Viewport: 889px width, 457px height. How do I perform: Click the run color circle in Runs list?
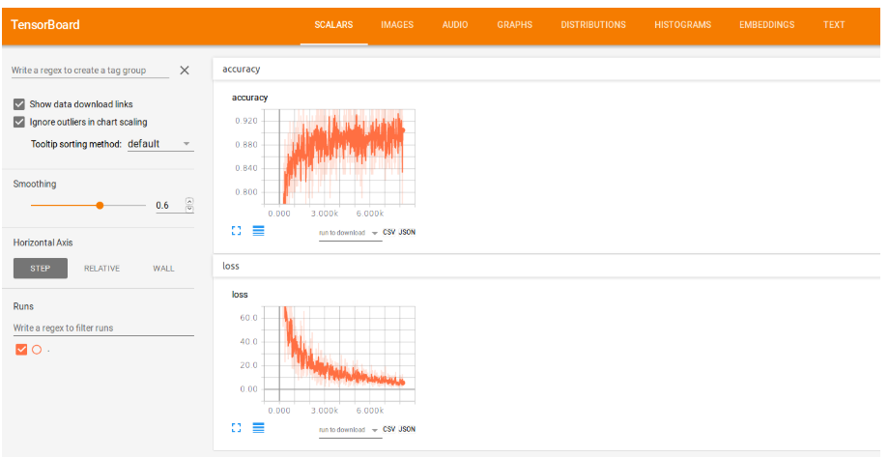click(x=36, y=350)
